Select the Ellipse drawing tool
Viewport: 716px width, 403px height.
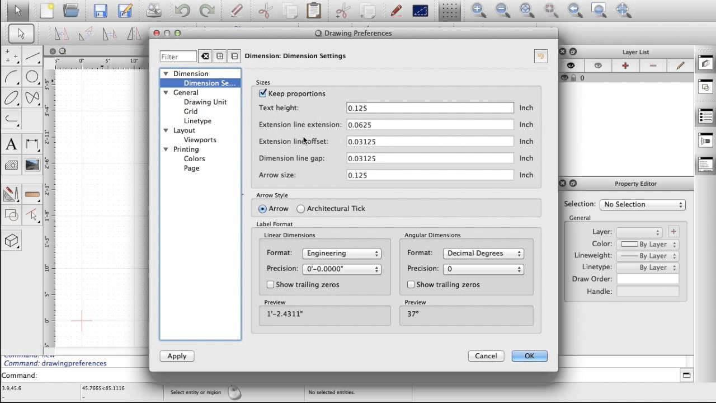tap(11, 99)
